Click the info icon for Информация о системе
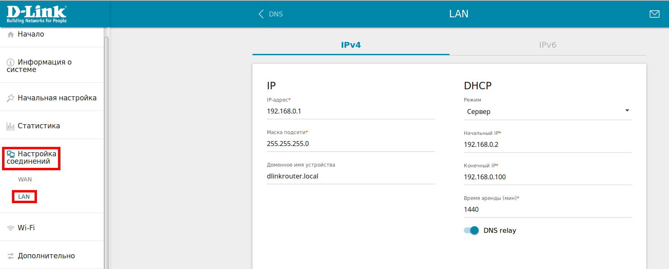This screenshot has width=669, height=269. (11, 63)
